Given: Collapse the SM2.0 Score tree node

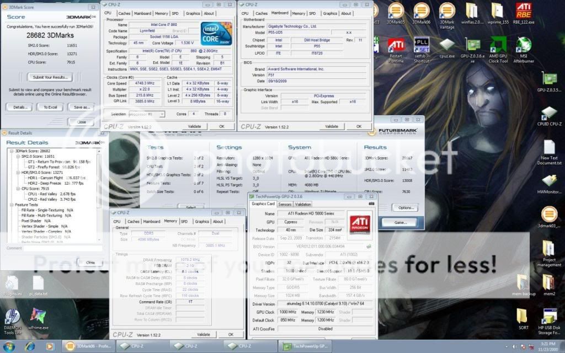Looking at the screenshot, I should click(18, 156).
